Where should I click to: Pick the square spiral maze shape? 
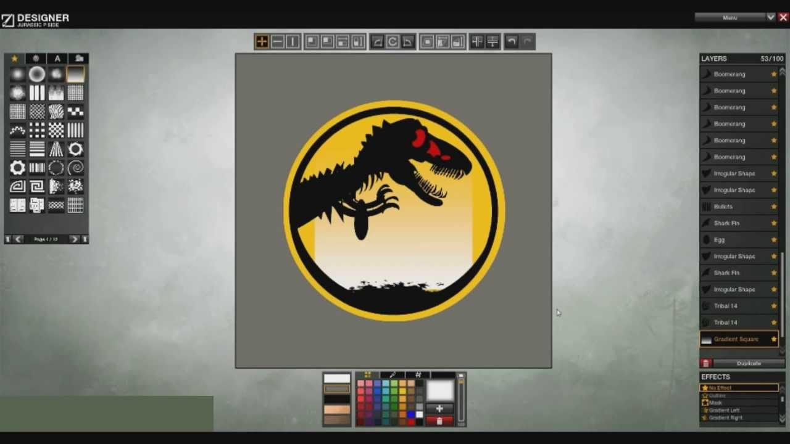[37, 186]
